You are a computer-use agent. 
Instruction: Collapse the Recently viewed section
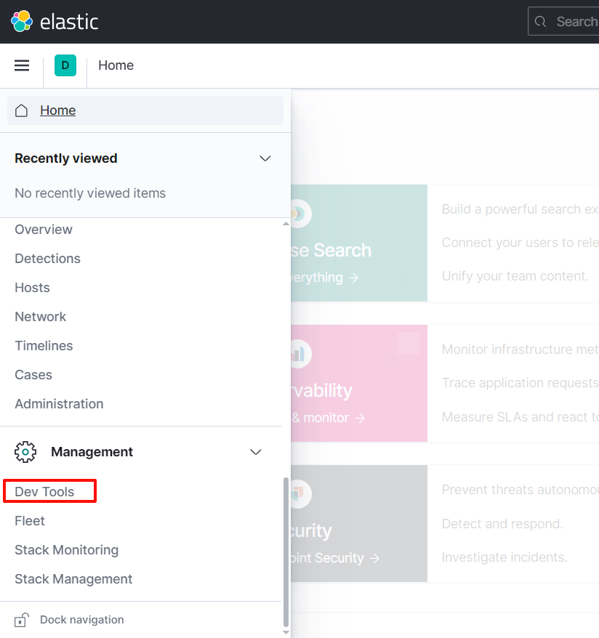(265, 158)
